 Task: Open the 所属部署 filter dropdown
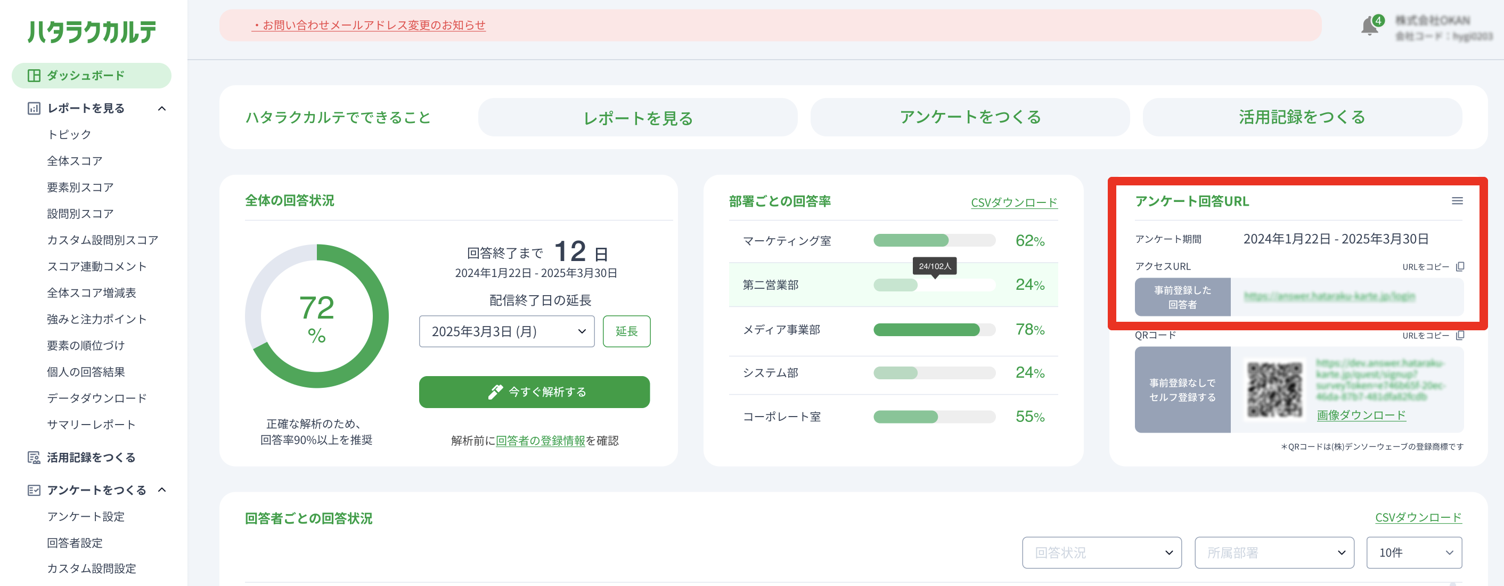click(1274, 552)
